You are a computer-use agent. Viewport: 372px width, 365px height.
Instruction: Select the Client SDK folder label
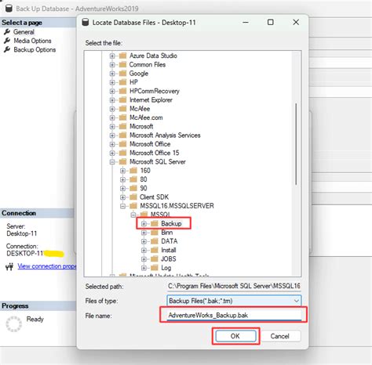click(154, 197)
